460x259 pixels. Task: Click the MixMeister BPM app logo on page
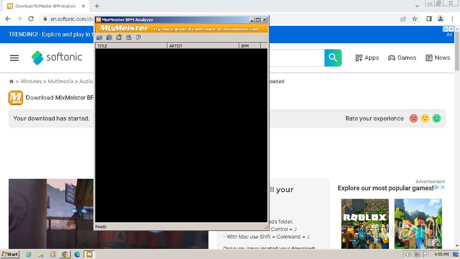(x=16, y=98)
